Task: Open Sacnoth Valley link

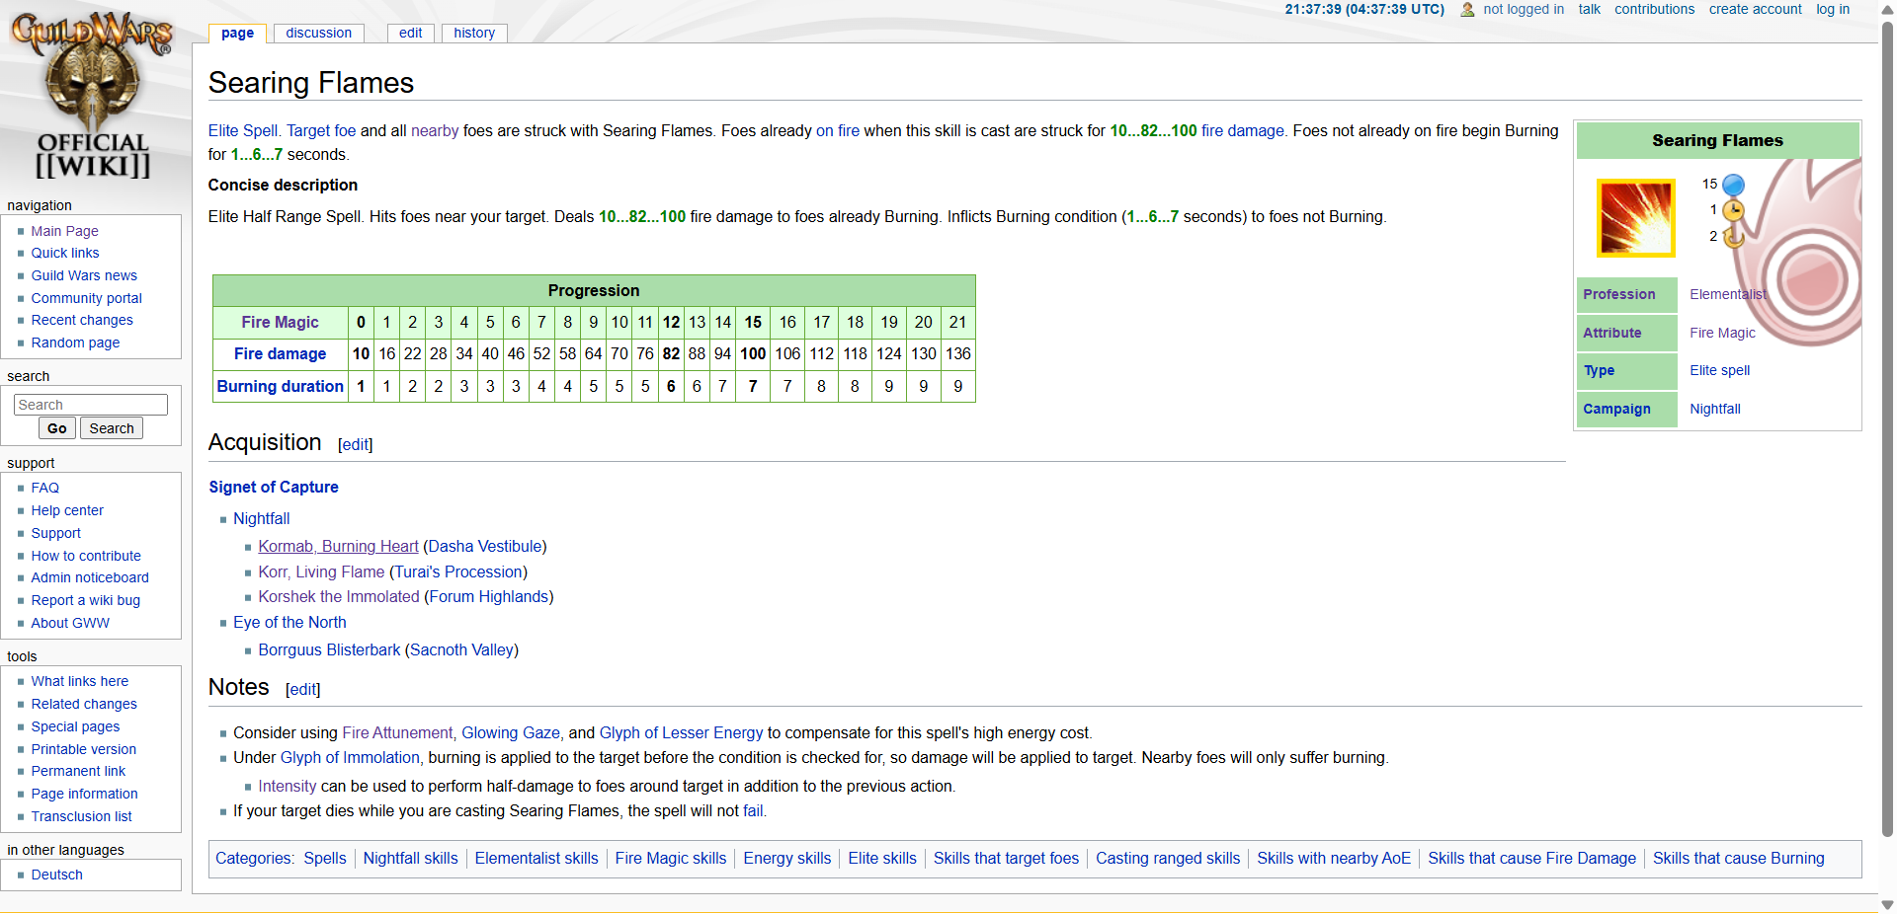Action: 461,649
